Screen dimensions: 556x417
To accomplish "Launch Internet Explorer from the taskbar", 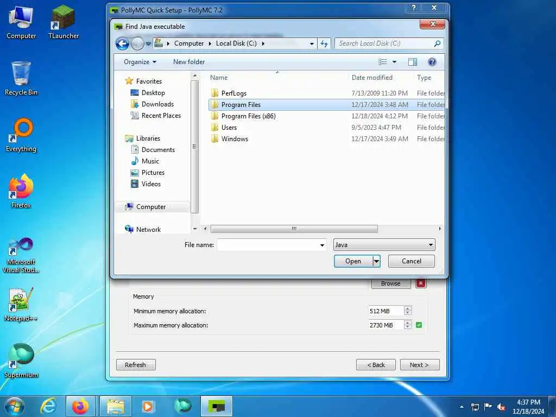I will [x=48, y=406].
